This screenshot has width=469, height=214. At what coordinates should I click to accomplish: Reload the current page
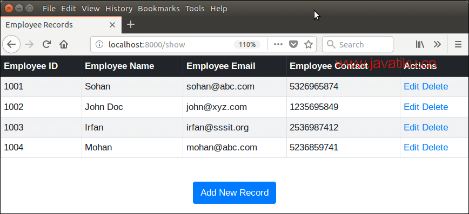[x=46, y=45]
